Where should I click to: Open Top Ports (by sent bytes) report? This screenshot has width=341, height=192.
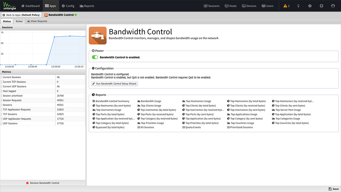tap(198, 114)
